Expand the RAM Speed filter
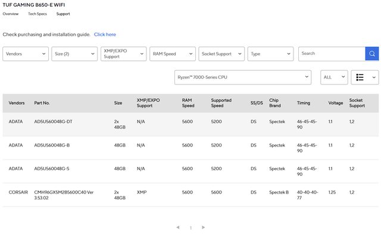This screenshot has width=381, height=234. click(x=173, y=54)
